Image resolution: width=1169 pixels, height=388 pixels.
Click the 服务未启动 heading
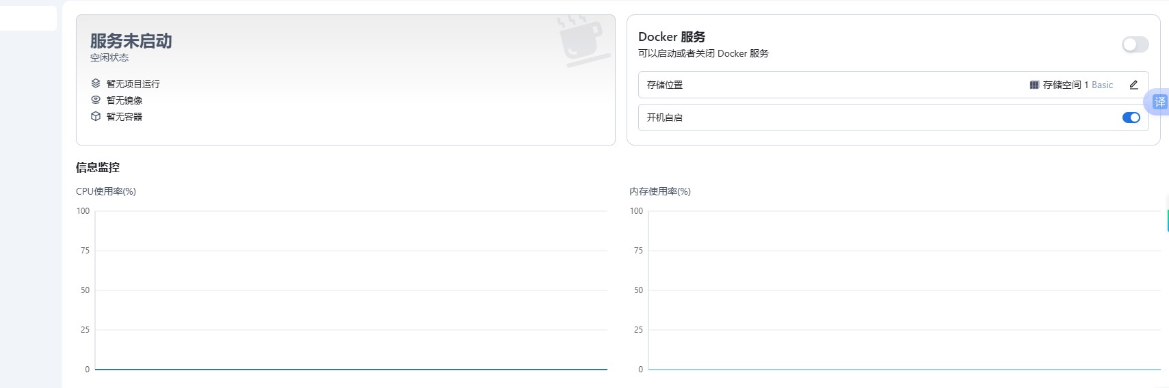pos(131,41)
